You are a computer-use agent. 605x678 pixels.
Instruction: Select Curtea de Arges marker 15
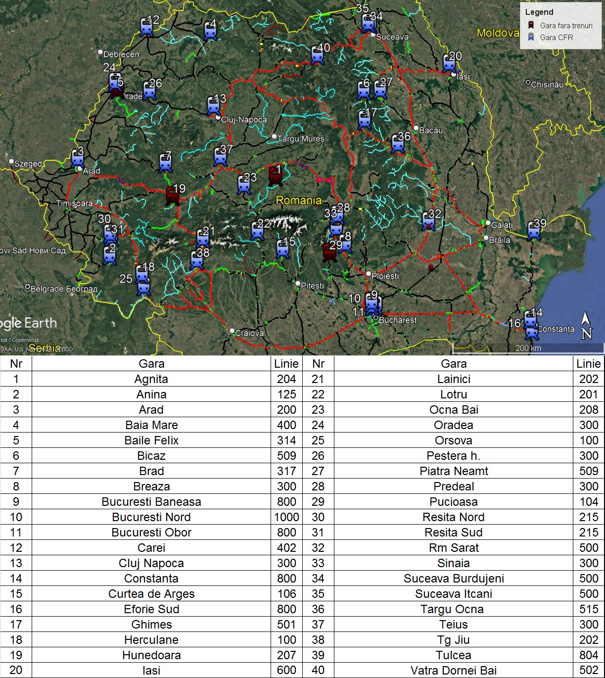pyautogui.click(x=283, y=248)
